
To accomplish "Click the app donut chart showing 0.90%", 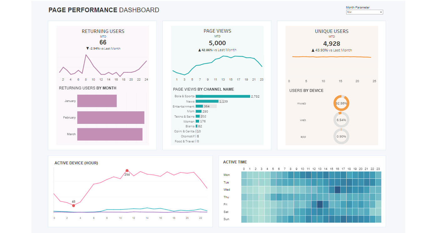I will [x=341, y=136].
